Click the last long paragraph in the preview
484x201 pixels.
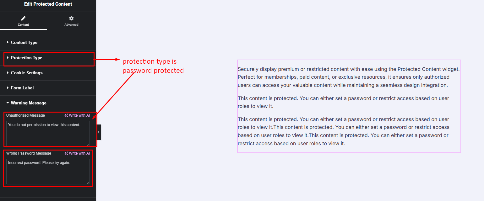[343, 131]
